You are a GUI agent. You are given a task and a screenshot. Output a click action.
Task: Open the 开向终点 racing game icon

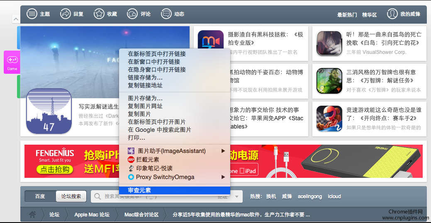coord(329,119)
